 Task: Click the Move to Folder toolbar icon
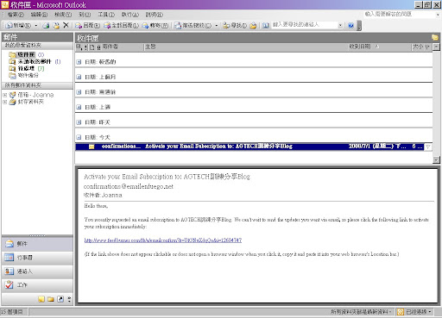[x=56, y=26]
